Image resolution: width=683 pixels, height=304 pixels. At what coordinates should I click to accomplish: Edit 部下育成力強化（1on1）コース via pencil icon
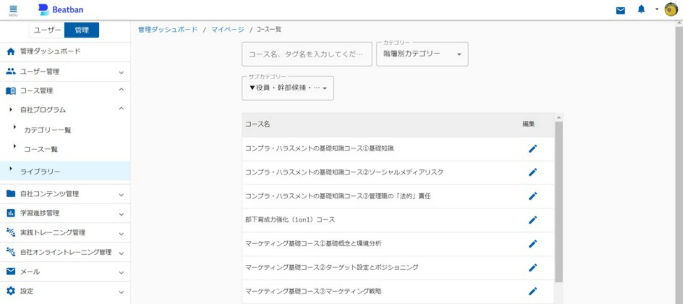pyautogui.click(x=532, y=220)
